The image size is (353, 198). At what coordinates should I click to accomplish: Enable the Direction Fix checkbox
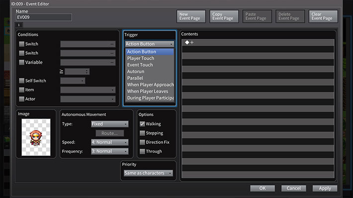click(x=142, y=142)
